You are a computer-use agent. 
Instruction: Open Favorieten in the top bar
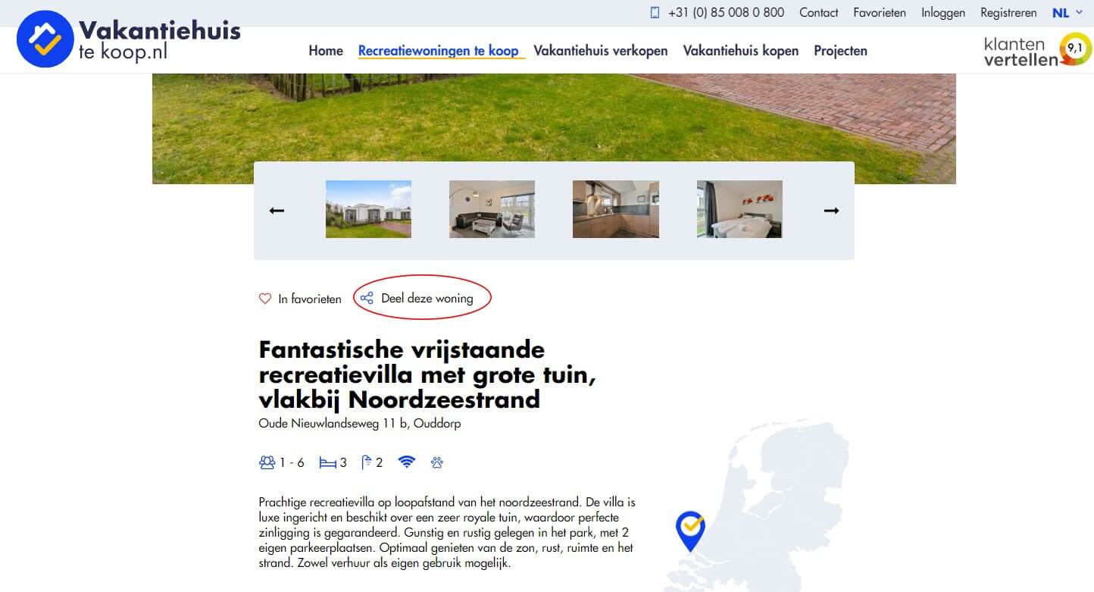(x=880, y=13)
